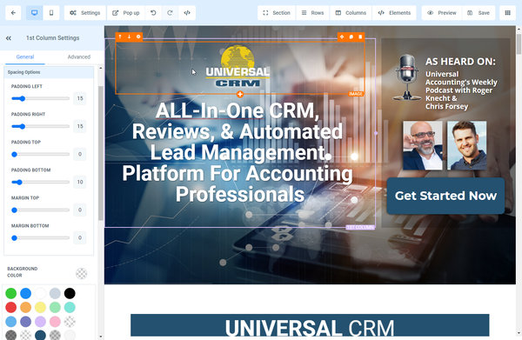The height and width of the screenshot is (340, 522).
Task: Select the Universal CRM logo image
Action: [238, 66]
